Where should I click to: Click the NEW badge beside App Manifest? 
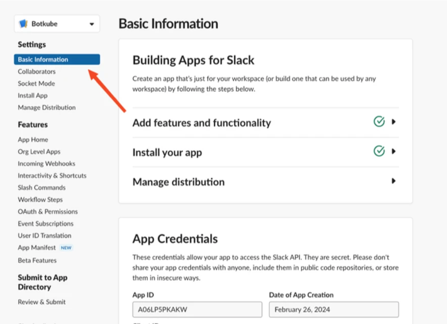[x=66, y=248]
